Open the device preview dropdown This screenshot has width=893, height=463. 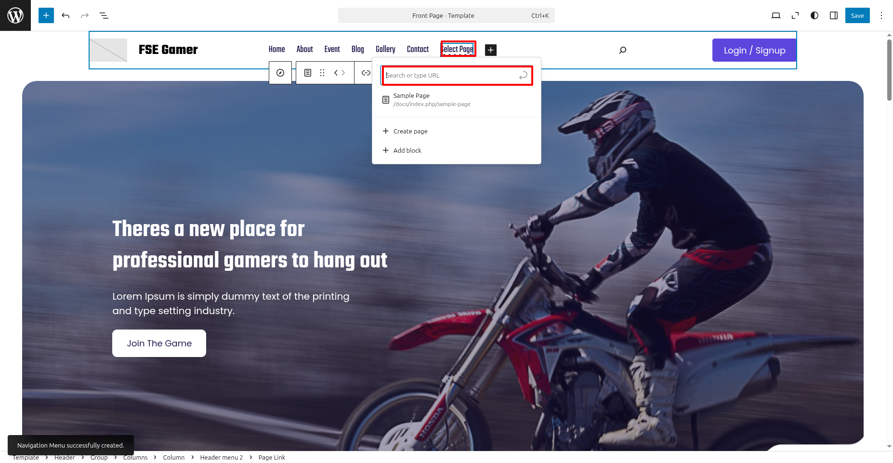tap(776, 15)
